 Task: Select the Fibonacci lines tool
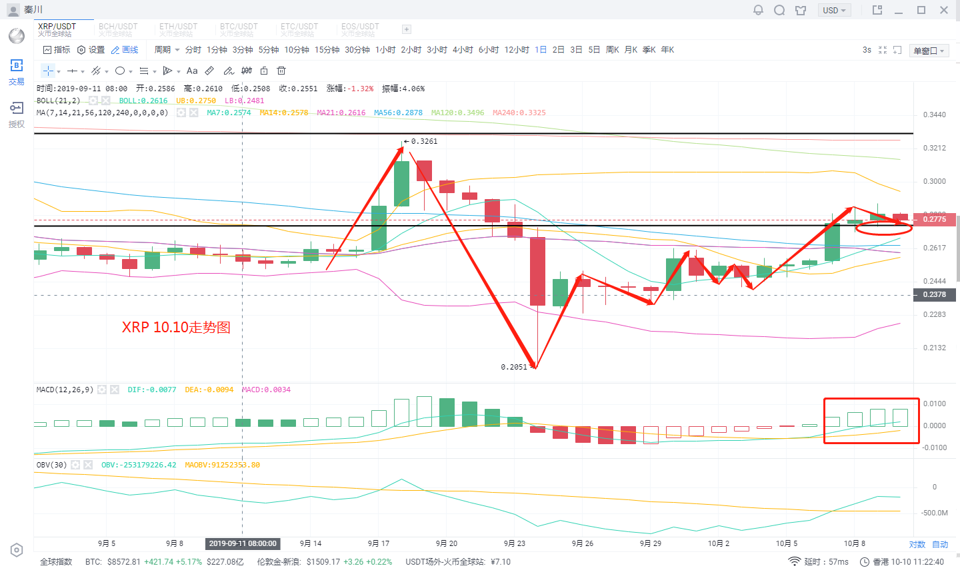144,71
